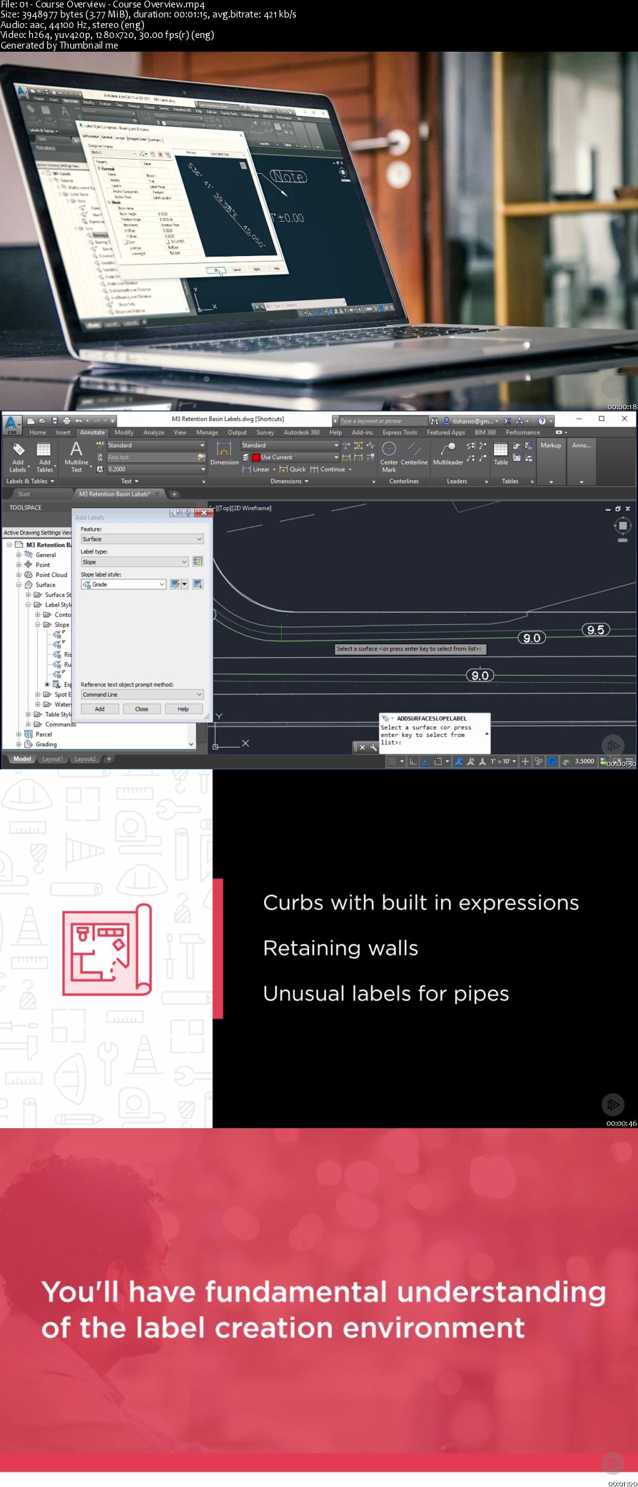Toggle ortho mode in status bar
The image size is (638, 1487).
(x=412, y=761)
